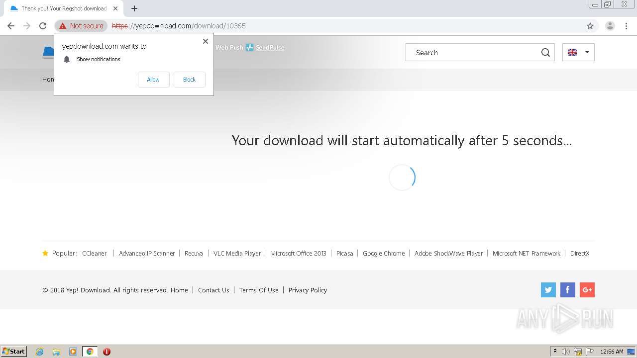Viewport: 637px width, 358px height.
Task: Open a new tab with the plus button
Action: (x=134, y=8)
